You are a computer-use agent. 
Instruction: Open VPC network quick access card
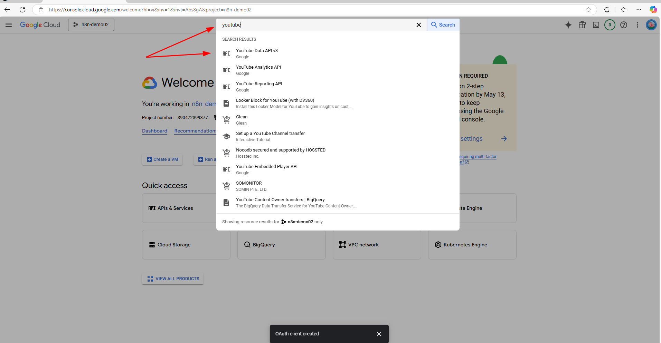click(377, 245)
